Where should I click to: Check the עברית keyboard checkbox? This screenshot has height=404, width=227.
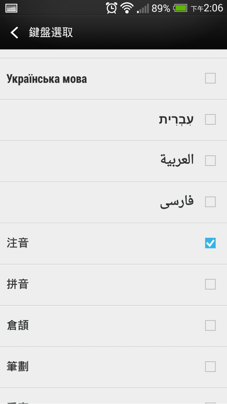pyautogui.click(x=210, y=120)
